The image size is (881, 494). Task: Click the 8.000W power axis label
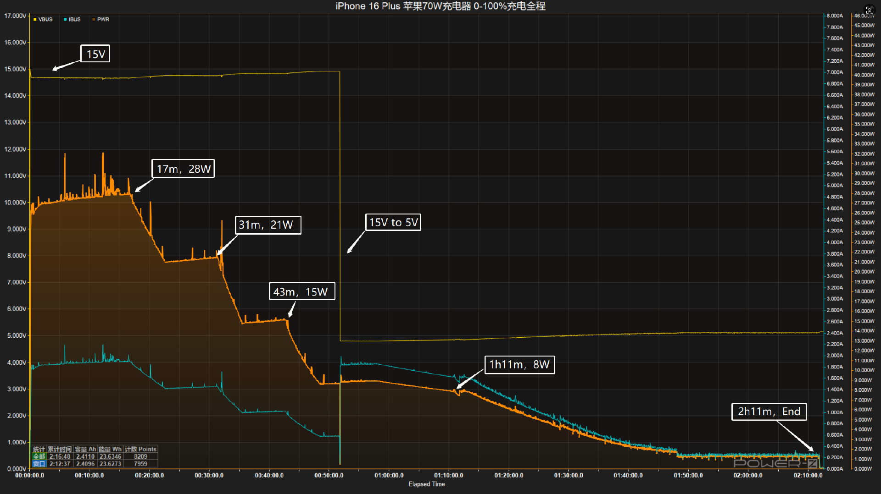coord(863,390)
